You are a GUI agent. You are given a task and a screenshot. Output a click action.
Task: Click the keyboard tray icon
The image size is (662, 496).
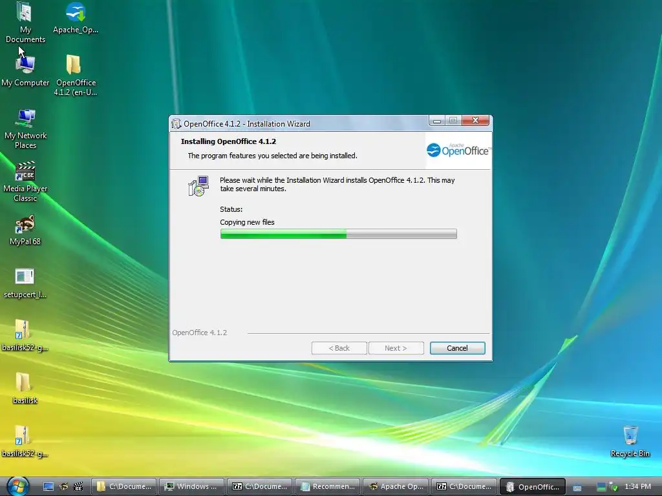pos(577,487)
